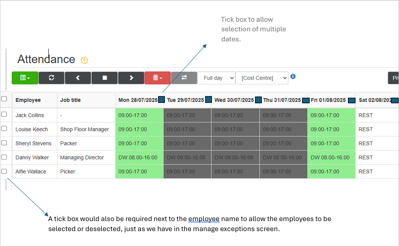Select Alfie Wallace's Friday 09:00-17:00 shift

[x=331, y=172]
